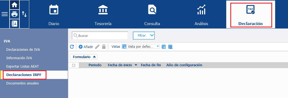
Task: Sort by Fecha de fin column
Action: click(x=151, y=65)
